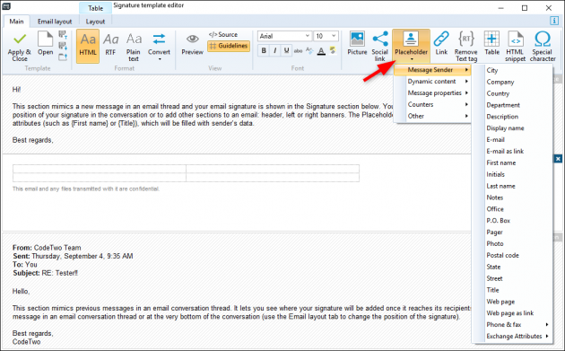565x351 pixels.
Task: Insert Last name placeholder
Action: [512, 186]
